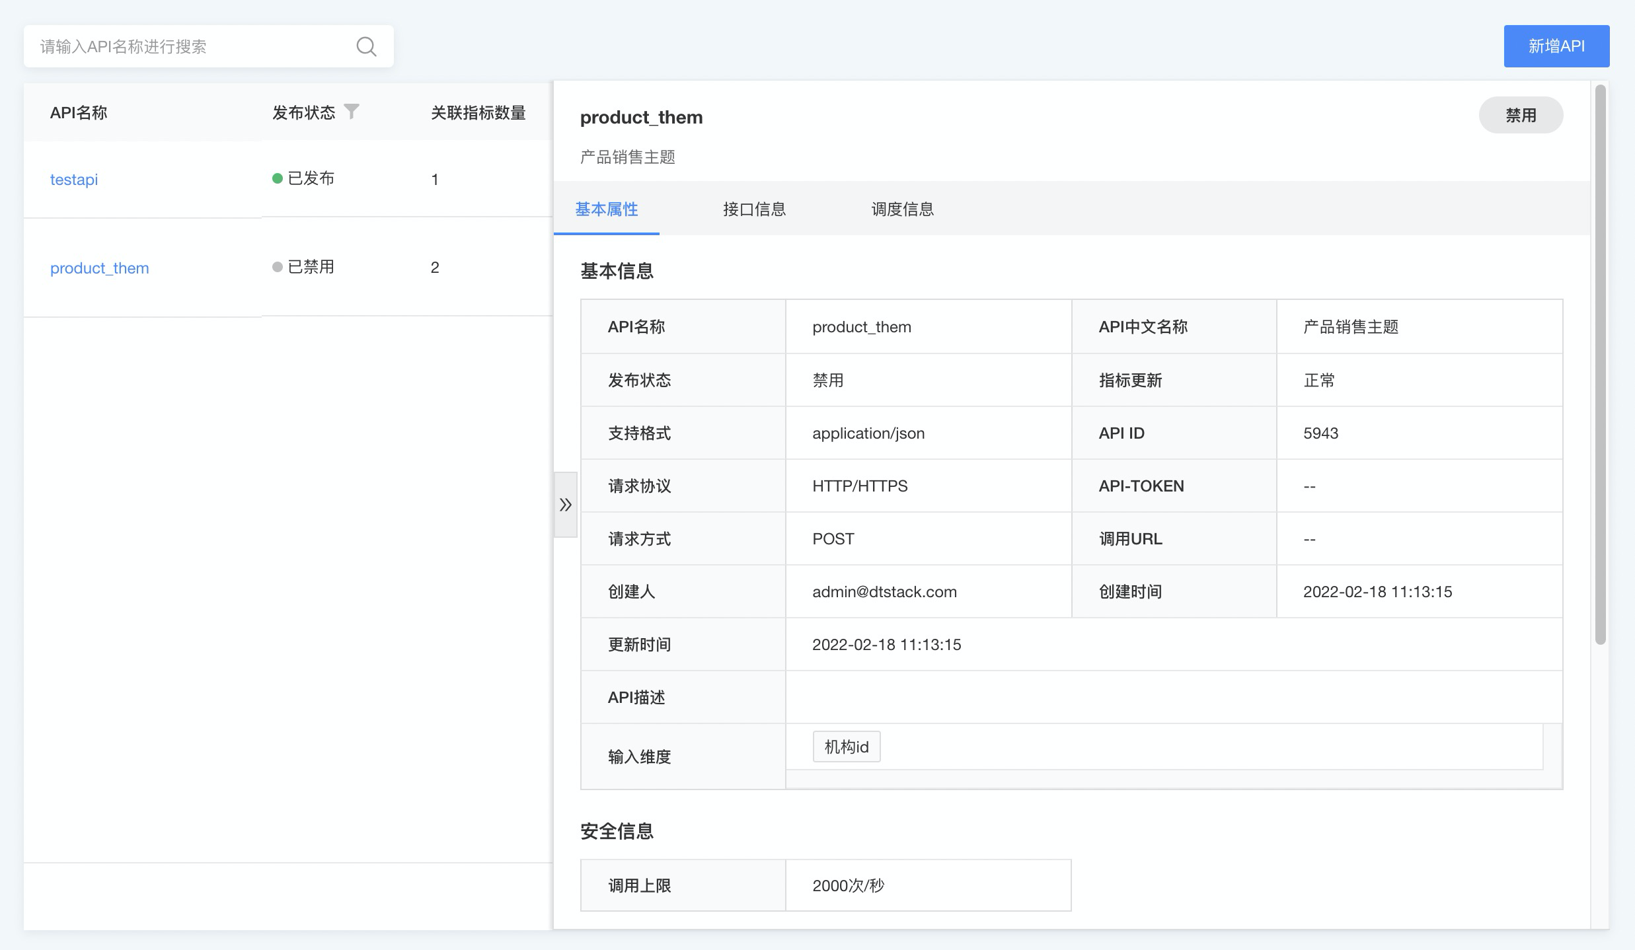Collapse the detail panel with double-chevron
The width and height of the screenshot is (1635, 950).
(x=565, y=505)
